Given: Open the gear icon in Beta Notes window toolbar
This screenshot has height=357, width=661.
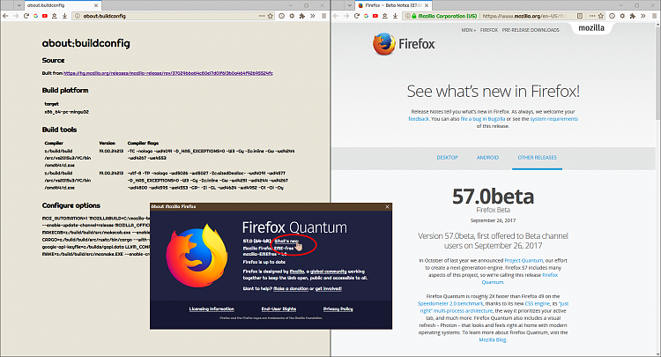Looking at the screenshot, I should click(622, 16).
